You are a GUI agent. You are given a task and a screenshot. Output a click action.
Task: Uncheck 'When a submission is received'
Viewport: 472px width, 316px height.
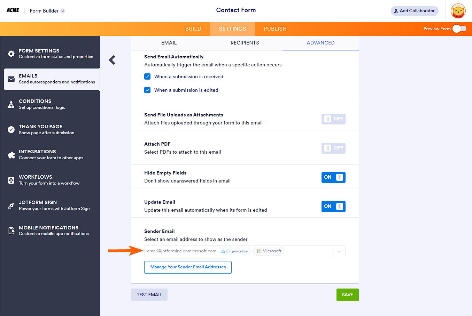click(147, 76)
